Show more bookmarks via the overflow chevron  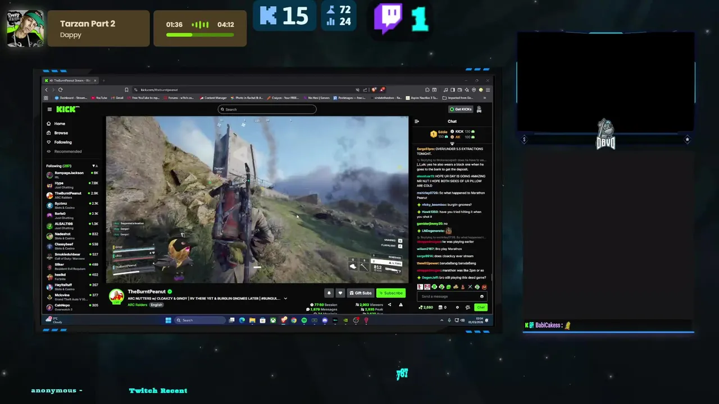tap(484, 98)
